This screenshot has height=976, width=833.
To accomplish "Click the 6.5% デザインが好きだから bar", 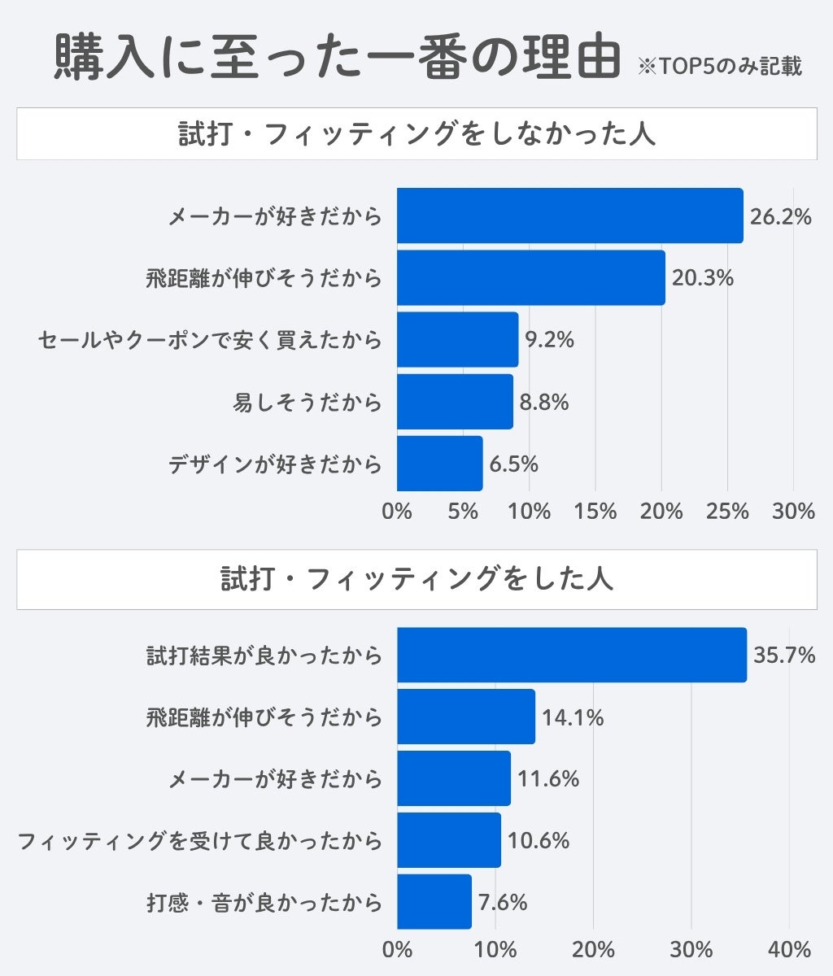I will [x=440, y=463].
